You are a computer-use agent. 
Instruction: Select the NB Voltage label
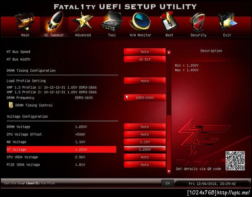click(x=16, y=142)
